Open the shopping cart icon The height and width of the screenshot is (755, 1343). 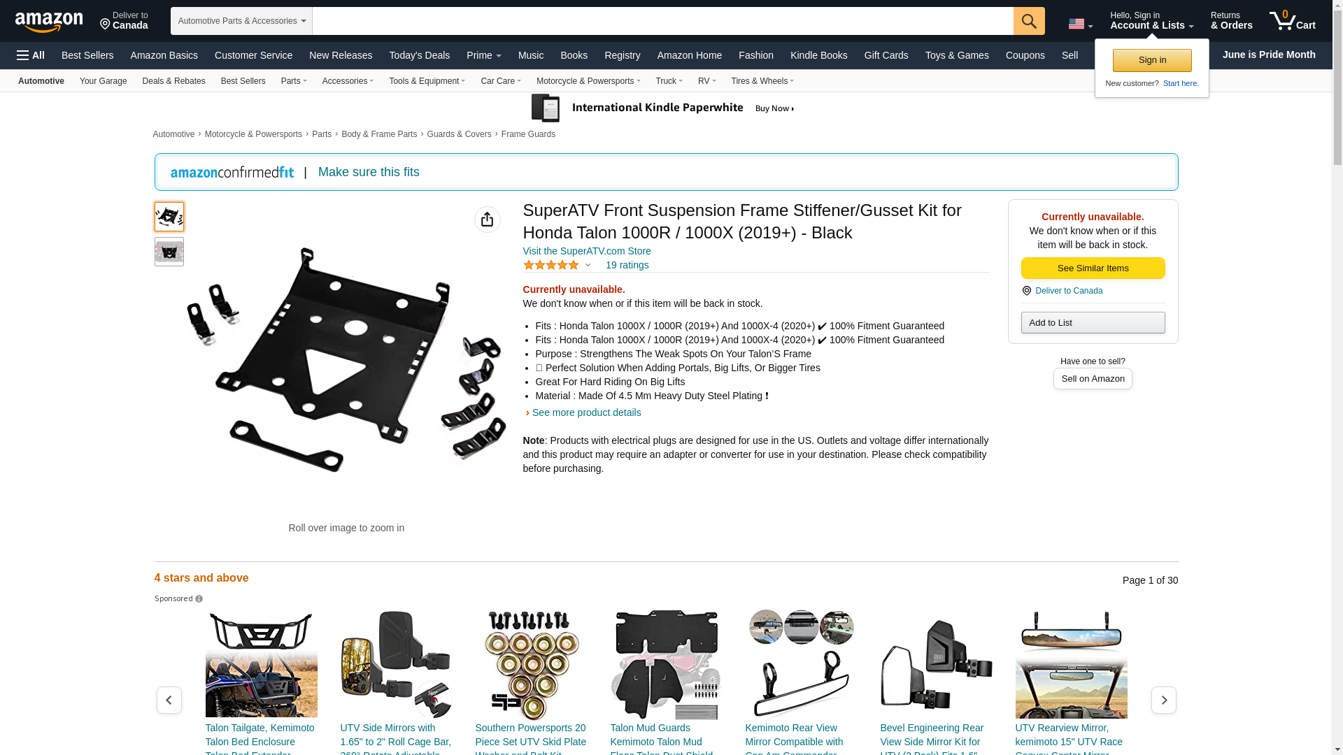[x=1292, y=21]
